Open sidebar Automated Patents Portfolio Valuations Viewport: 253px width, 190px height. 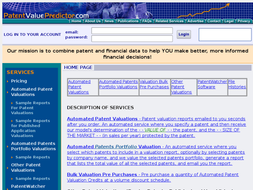point(33,146)
